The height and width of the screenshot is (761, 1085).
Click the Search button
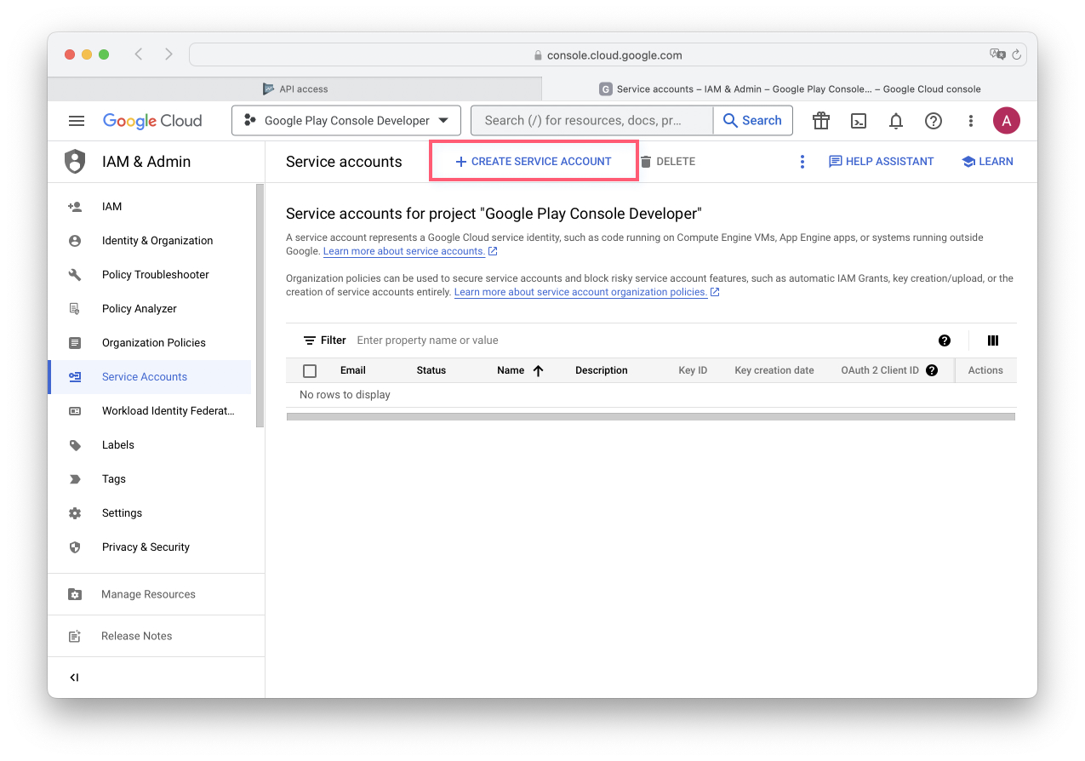pyautogui.click(x=752, y=121)
